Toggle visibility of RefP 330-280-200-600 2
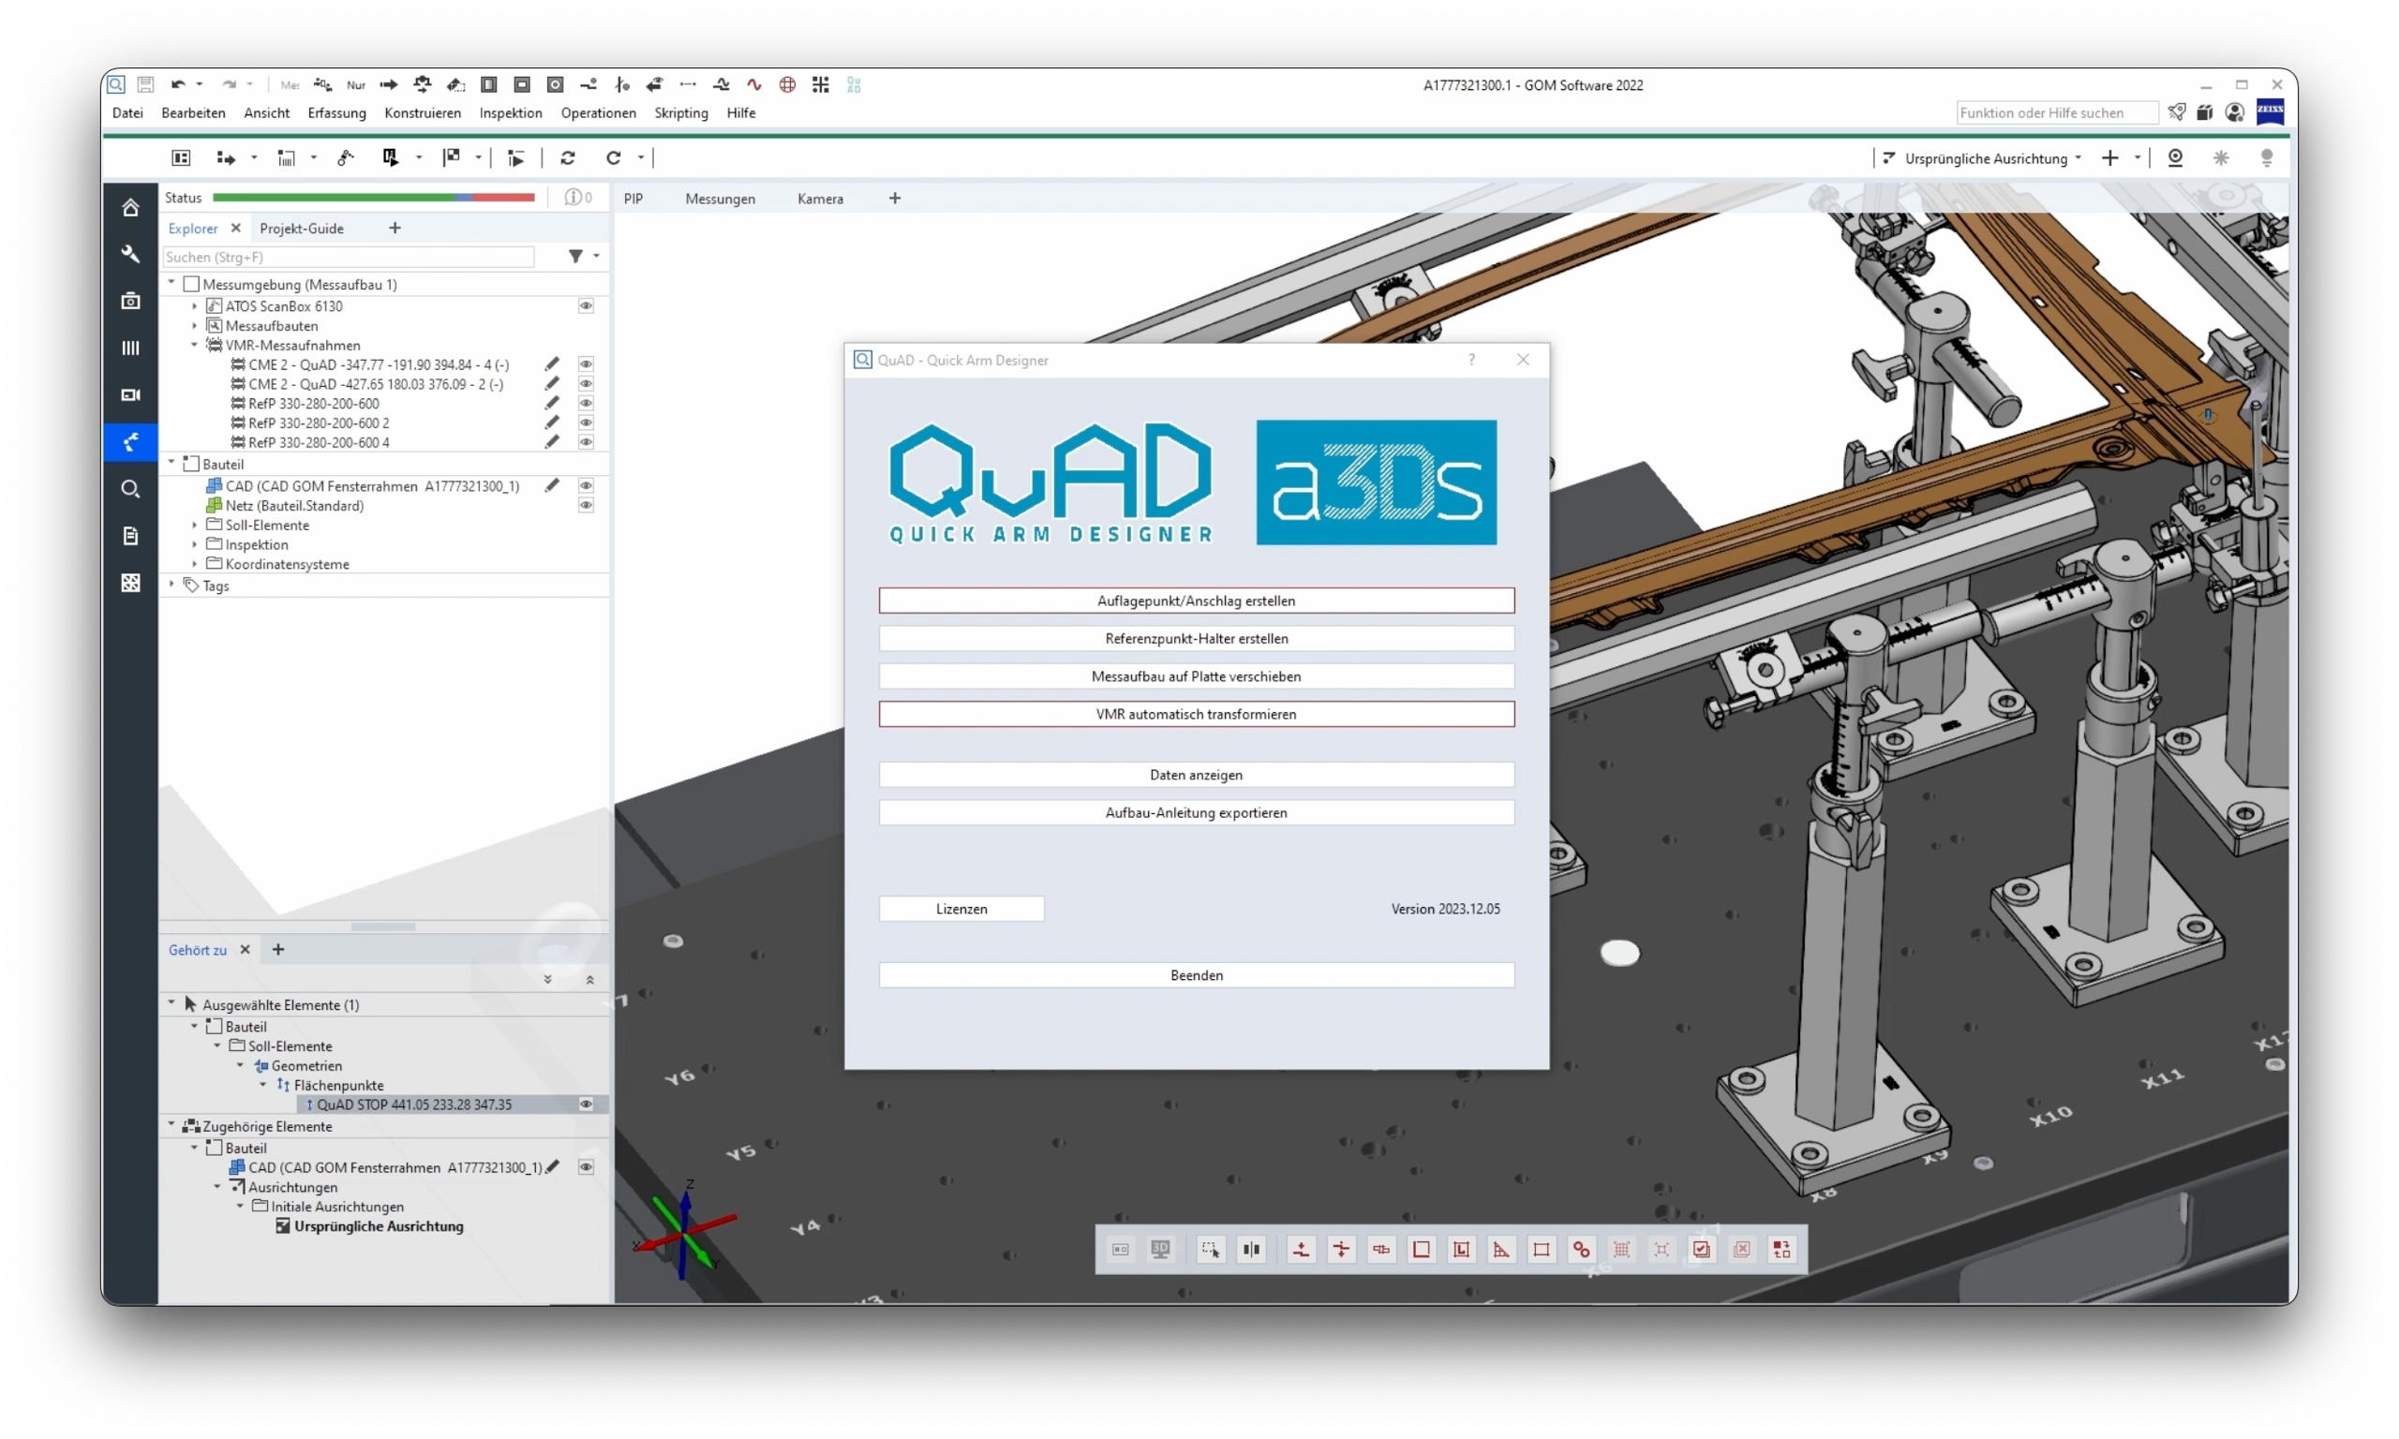The width and height of the screenshot is (2399, 1439). [586, 422]
